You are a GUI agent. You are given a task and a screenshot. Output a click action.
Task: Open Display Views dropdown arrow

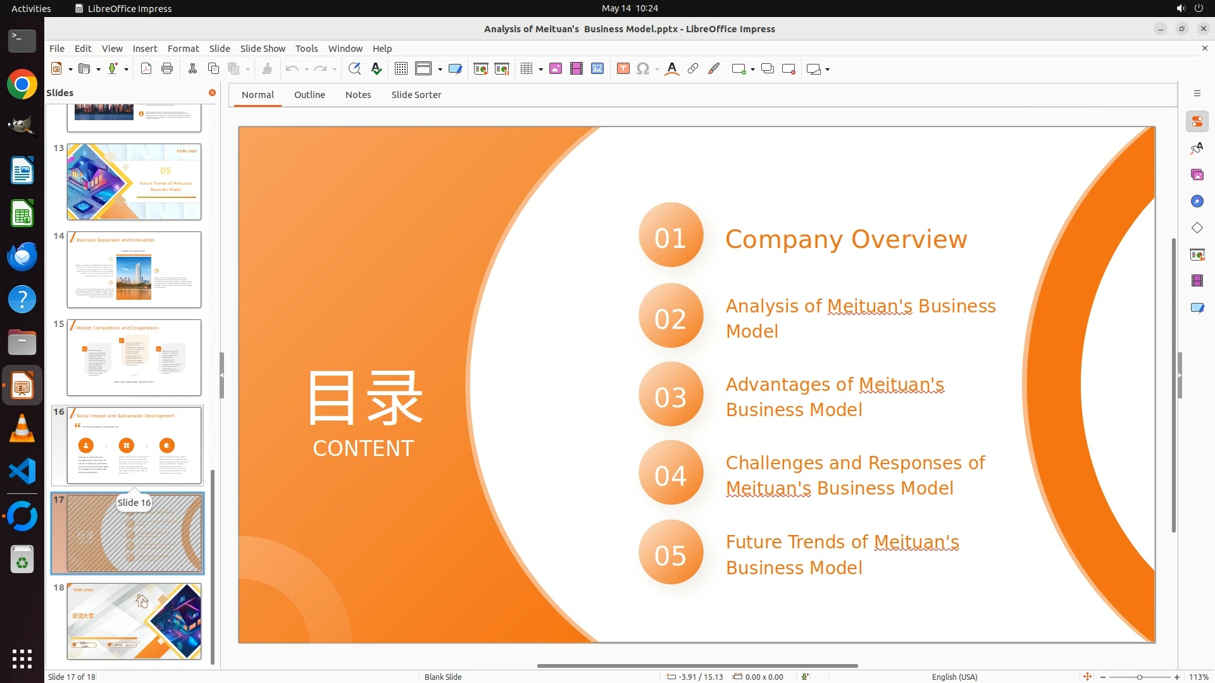[440, 70]
